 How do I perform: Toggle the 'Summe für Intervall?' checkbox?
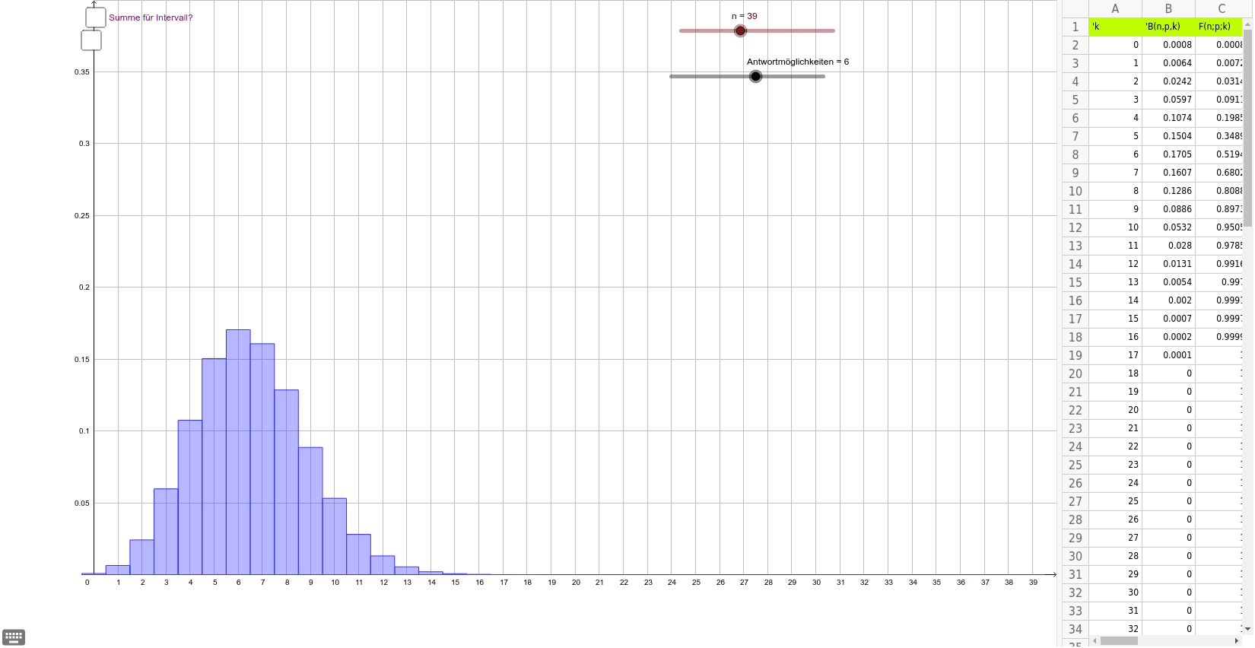pyautogui.click(x=96, y=17)
